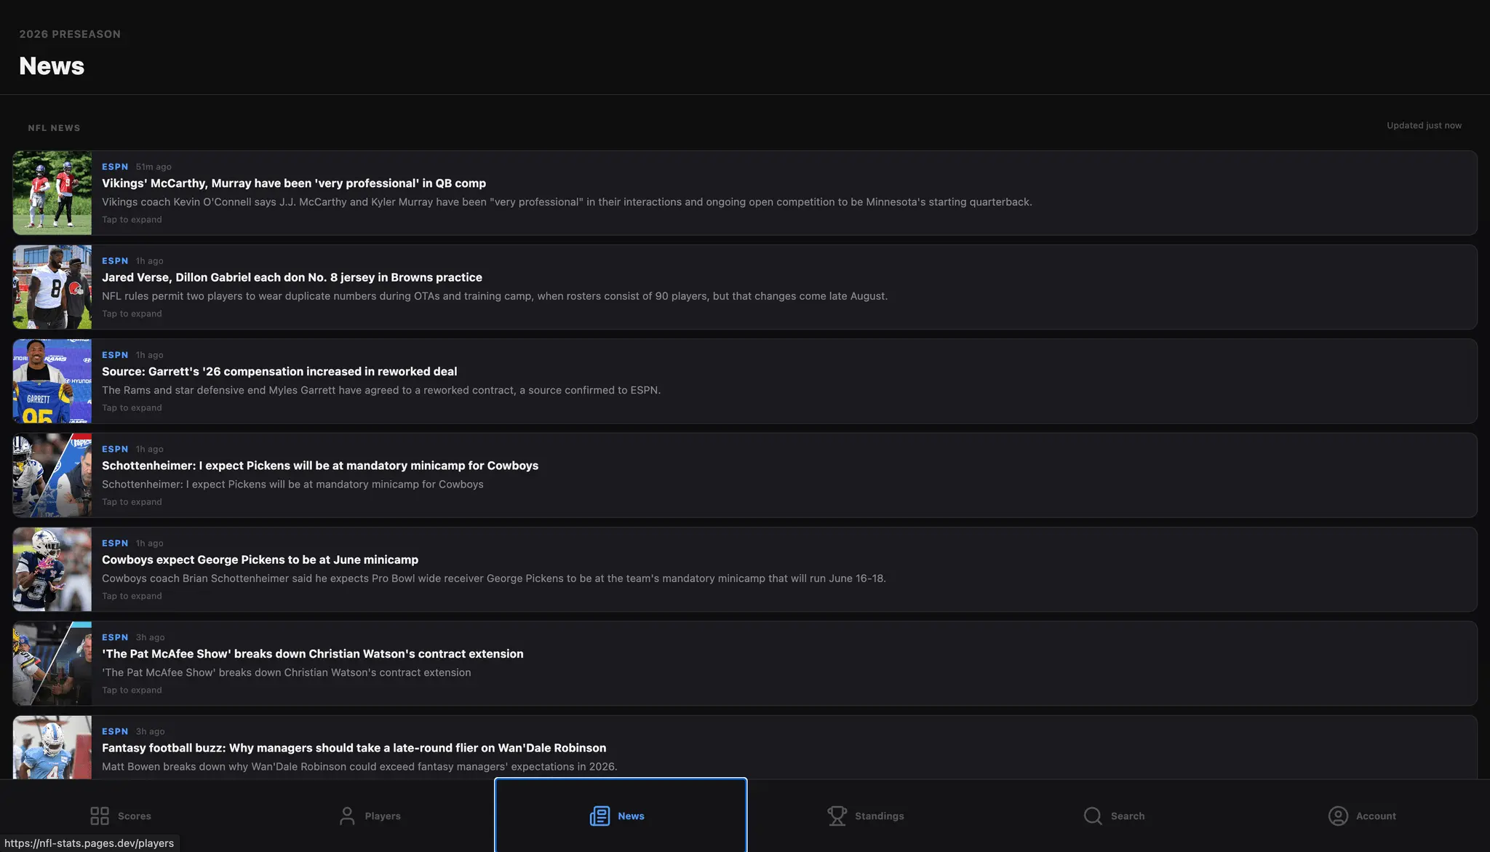The width and height of the screenshot is (1490, 852).
Task: Click Brian Schottenheimer Pro Bowl summary text
Action: click(494, 578)
